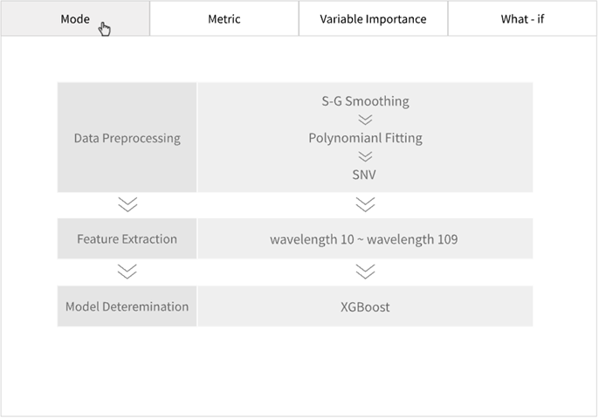Click the Data Preprocessing stage cell
This screenshot has height=420, width=599.
pyautogui.click(x=127, y=138)
